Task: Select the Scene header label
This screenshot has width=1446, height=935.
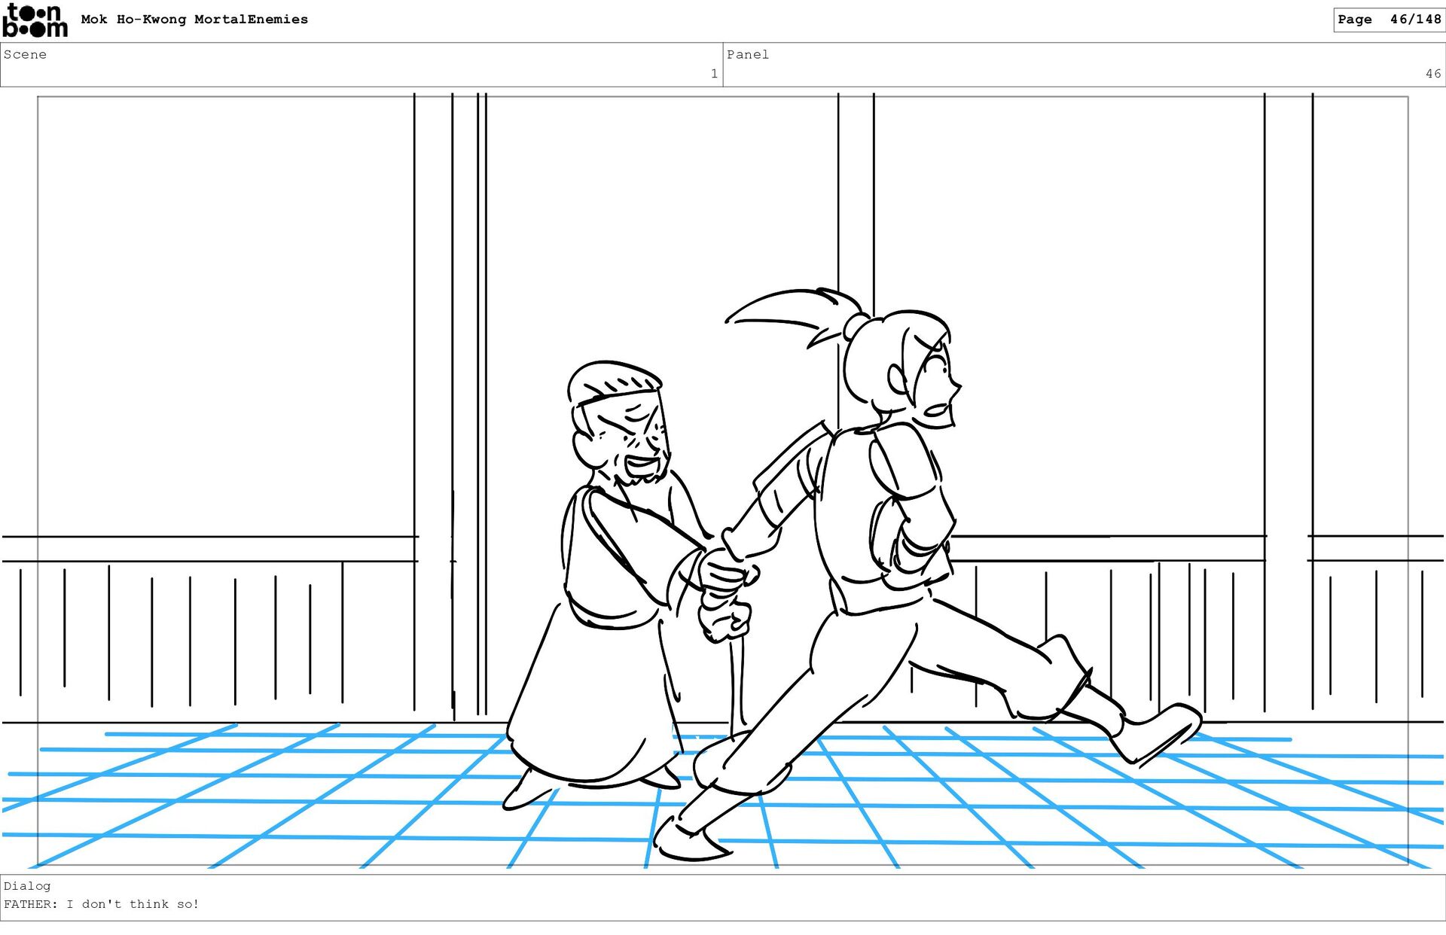Action: click(25, 54)
